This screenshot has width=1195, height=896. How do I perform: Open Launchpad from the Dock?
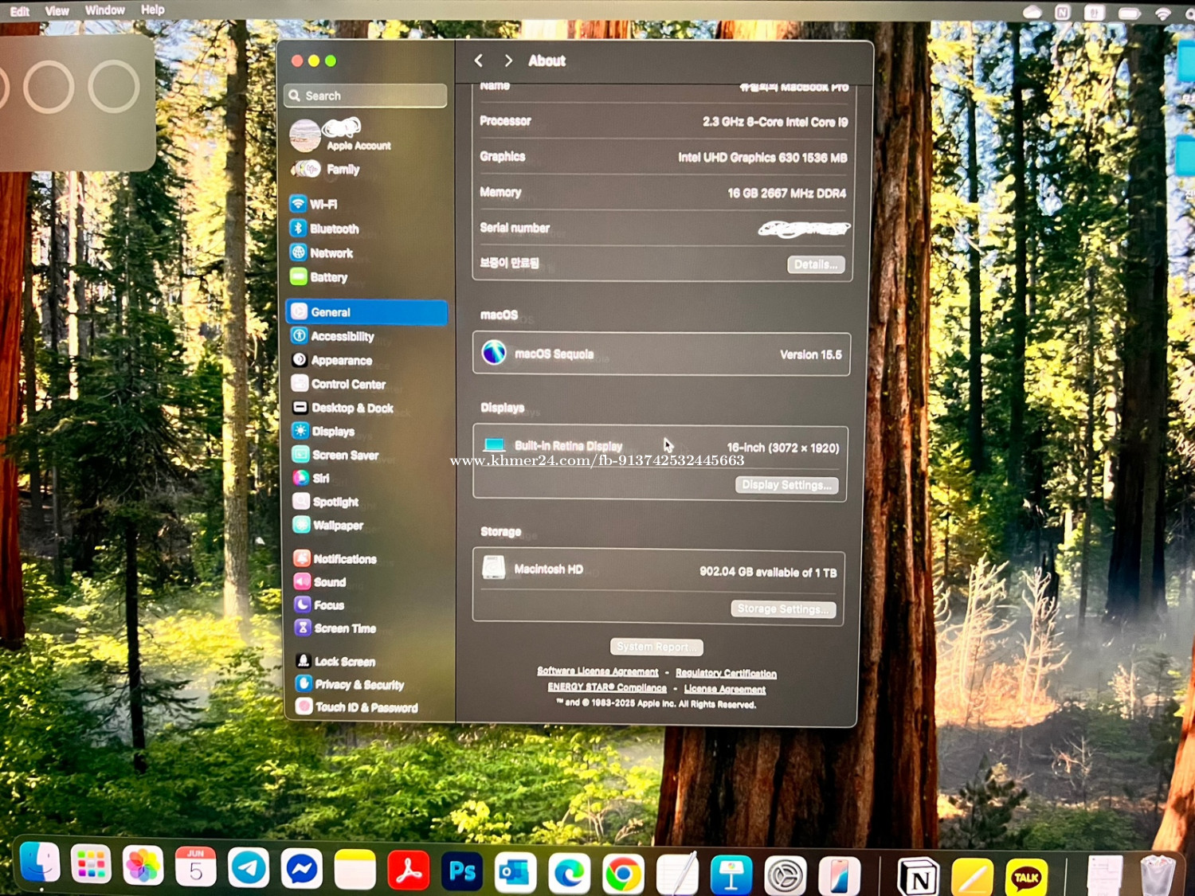(91, 865)
